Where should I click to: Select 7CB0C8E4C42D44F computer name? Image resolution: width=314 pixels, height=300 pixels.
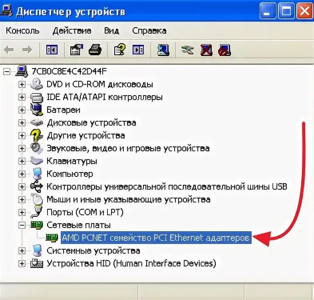pyautogui.click(x=69, y=72)
